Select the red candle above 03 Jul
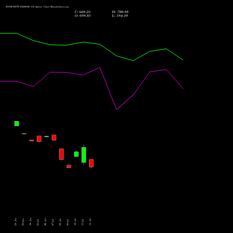This screenshot has width=233, height=233. tap(39, 139)
